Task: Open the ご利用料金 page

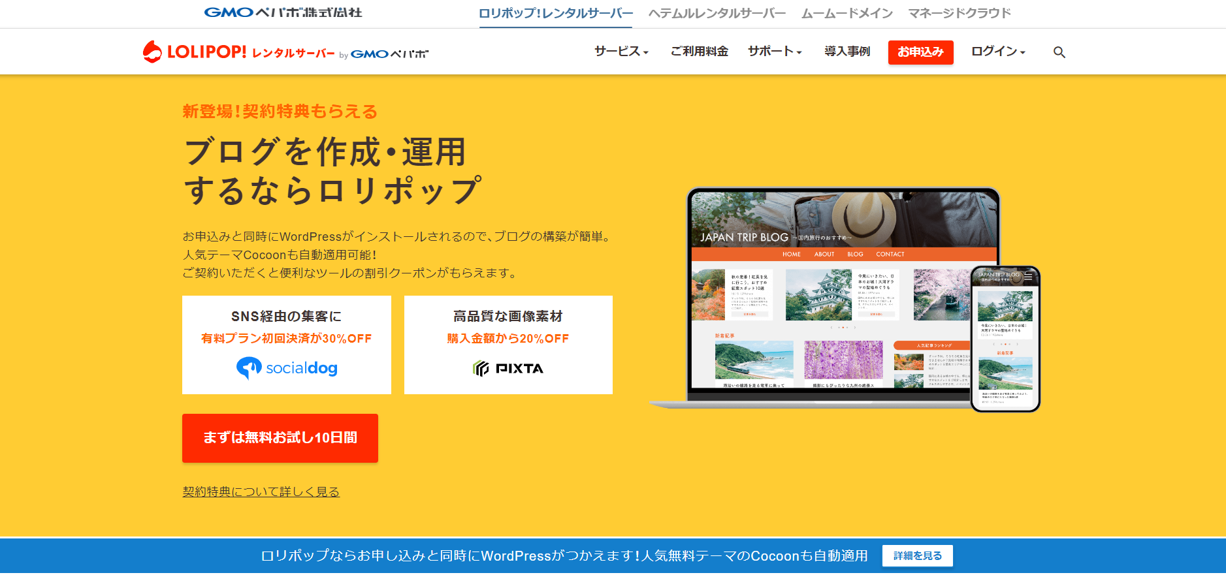Action: [699, 52]
